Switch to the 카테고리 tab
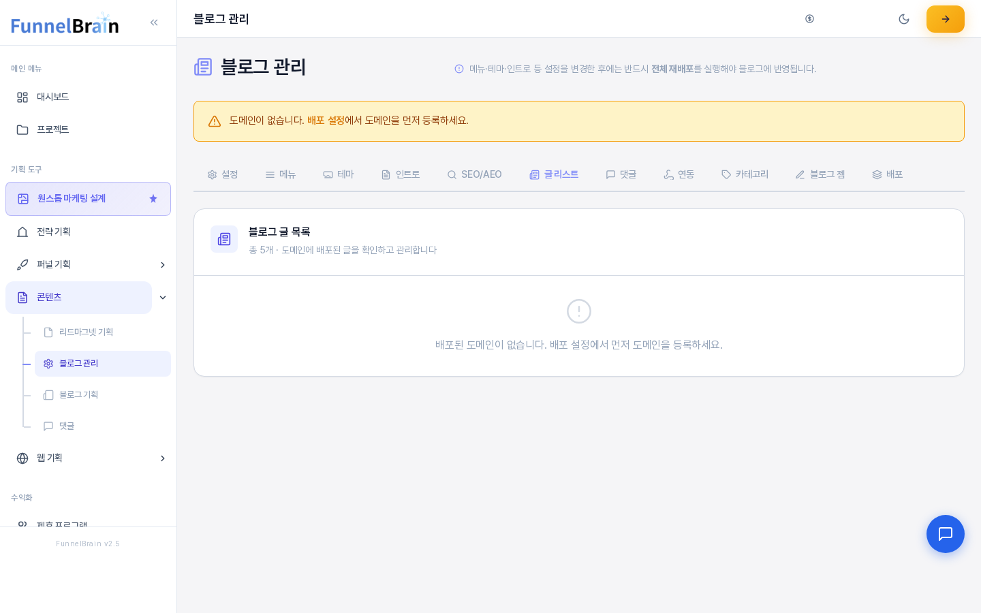Screen dimensions: 981x613 pos(745,175)
